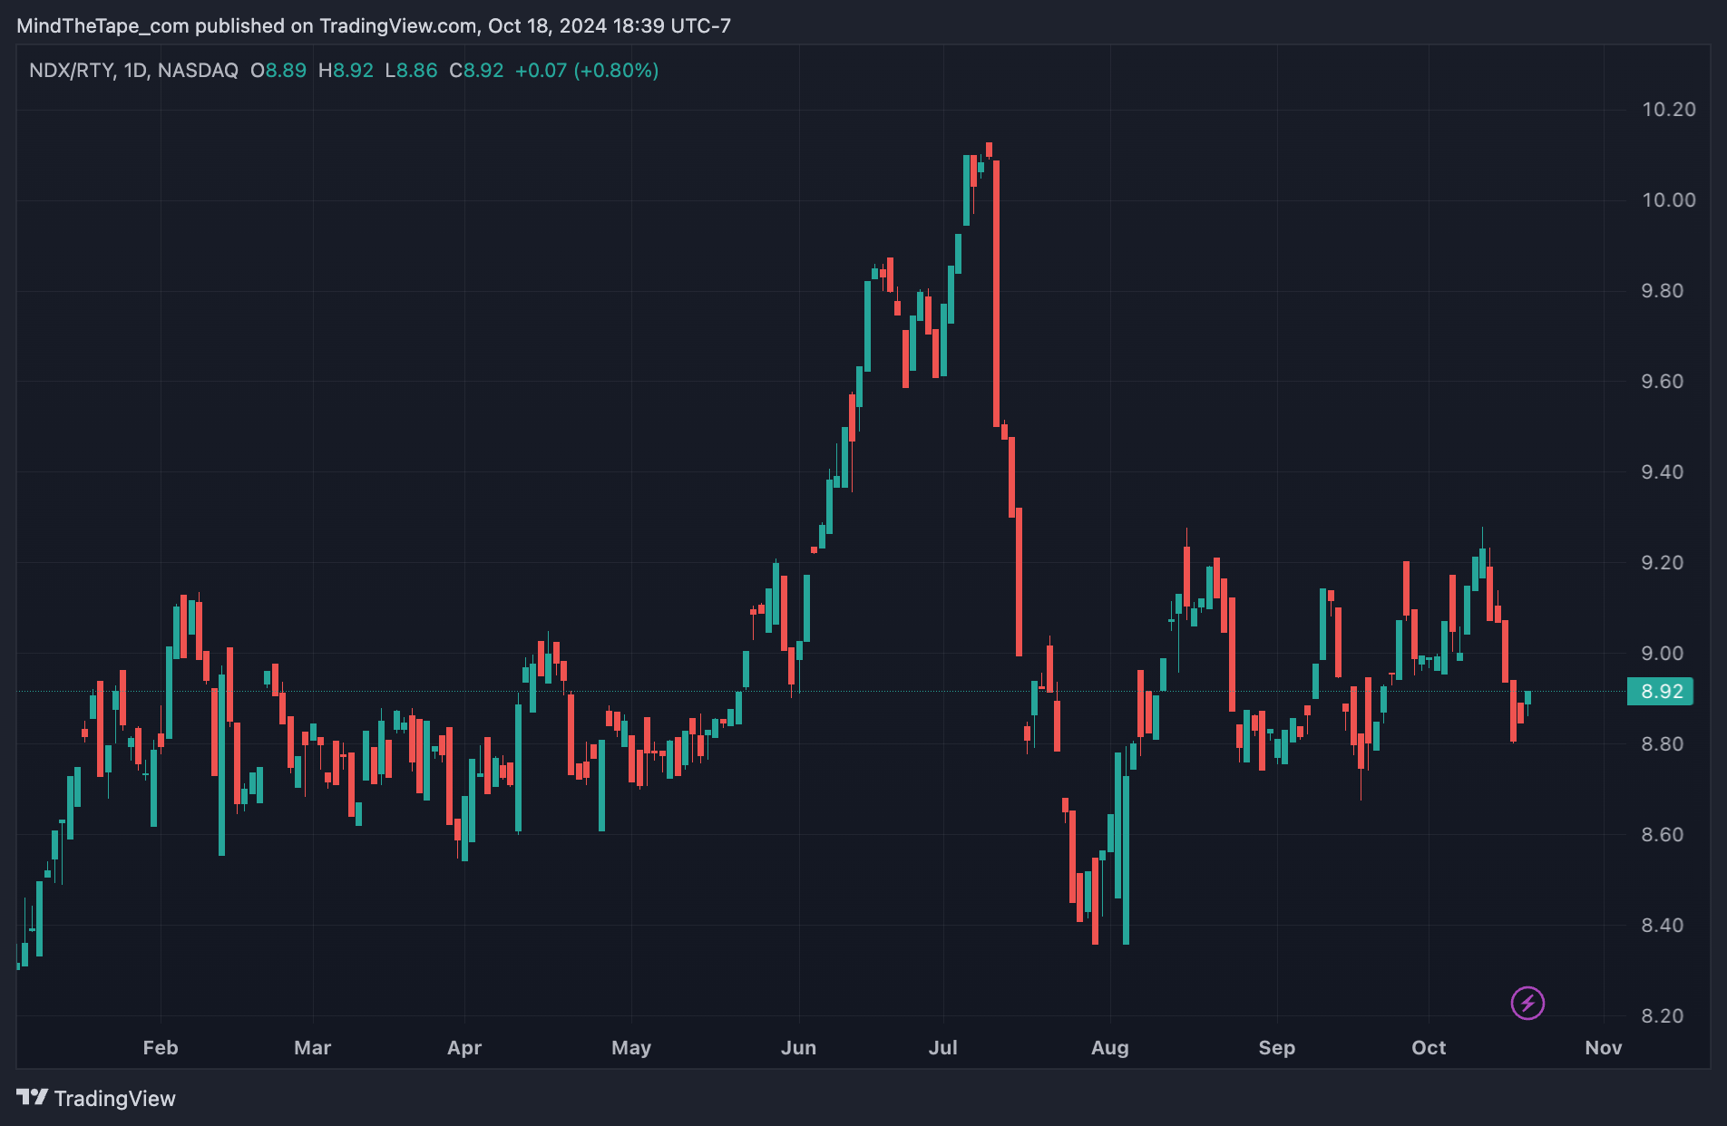Click the Aug label on time axis
Image resolution: width=1727 pixels, height=1126 pixels.
click(x=1110, y=1048)
